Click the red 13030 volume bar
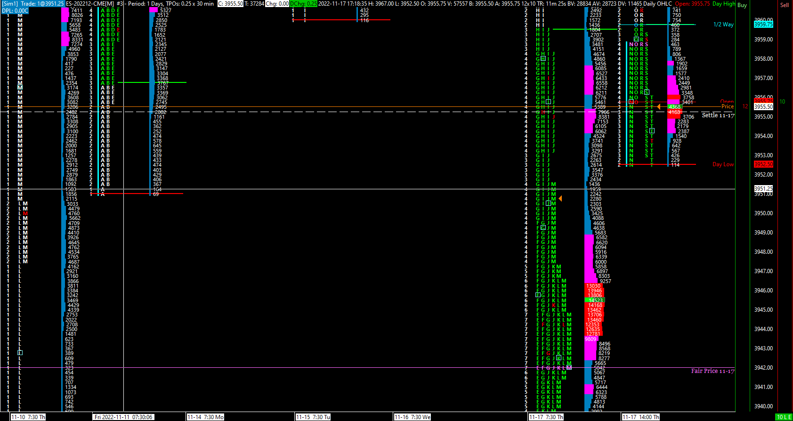The height and width of the screenshot is (421, 793). (593, 286)
